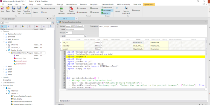
Task: Select the MD variable
Action: click(17, 56)
